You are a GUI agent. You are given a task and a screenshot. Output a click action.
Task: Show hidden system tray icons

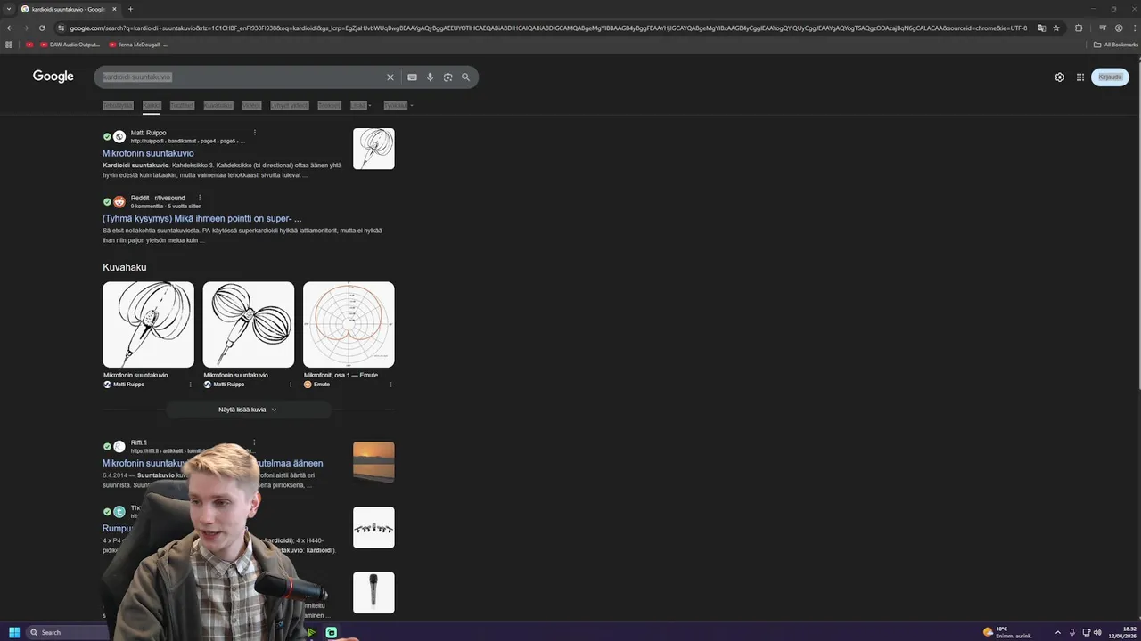coord(1058,632)
